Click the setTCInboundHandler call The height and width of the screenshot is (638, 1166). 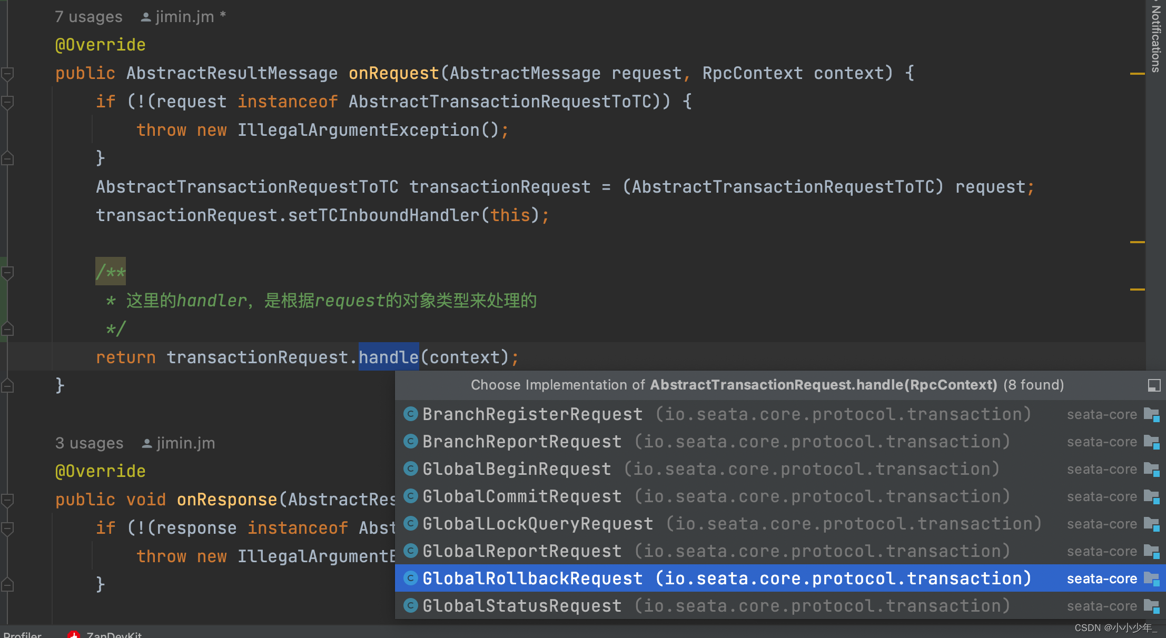coord(383,215)
